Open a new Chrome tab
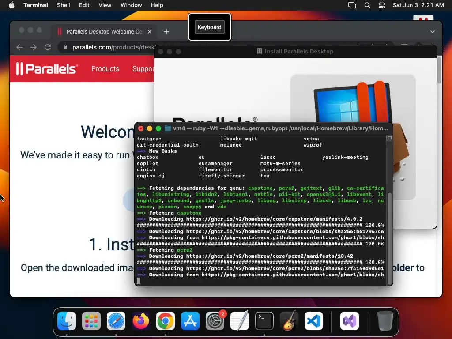Viewport: 452px width, 339px height. [166, 32]
